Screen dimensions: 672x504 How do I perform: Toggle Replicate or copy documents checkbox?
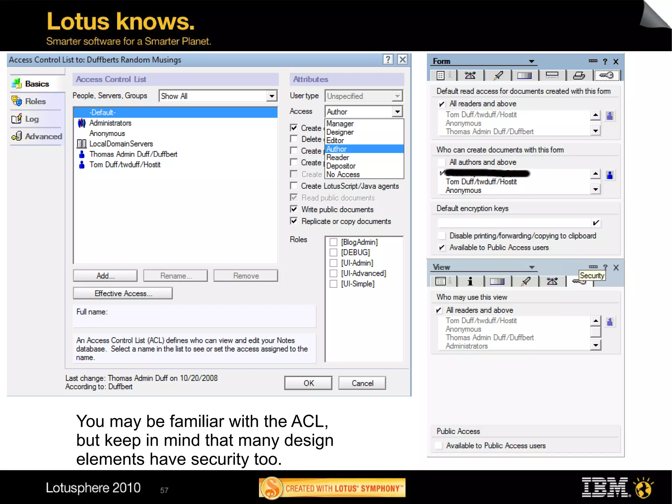coord(294,221)
